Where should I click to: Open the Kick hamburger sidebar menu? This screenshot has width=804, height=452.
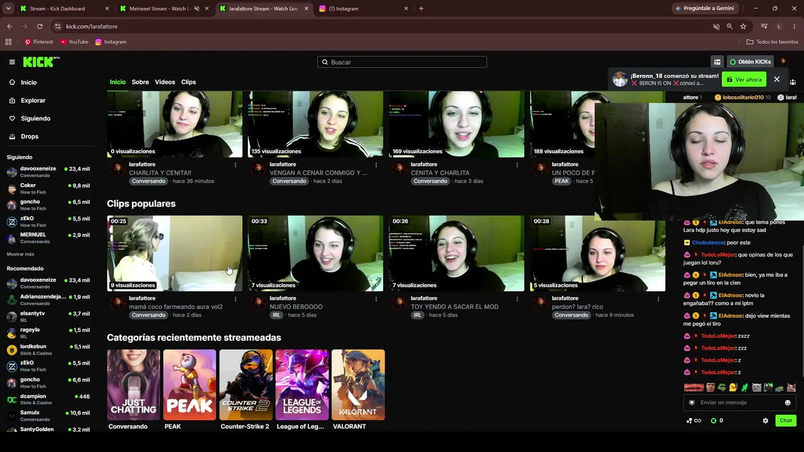[12, 62]
